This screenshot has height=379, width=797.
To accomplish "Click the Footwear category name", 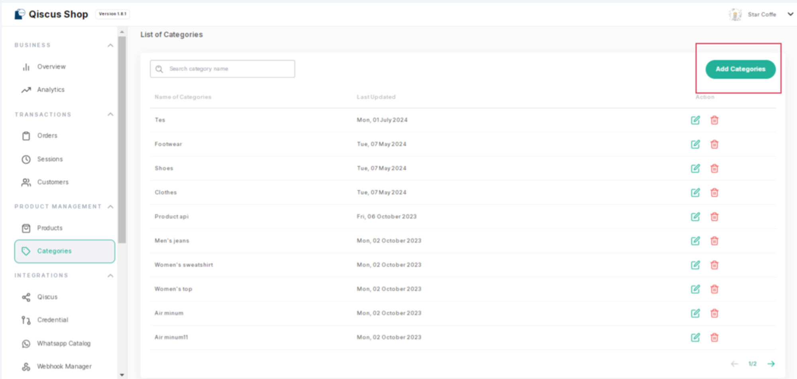I will click(168, 144).
